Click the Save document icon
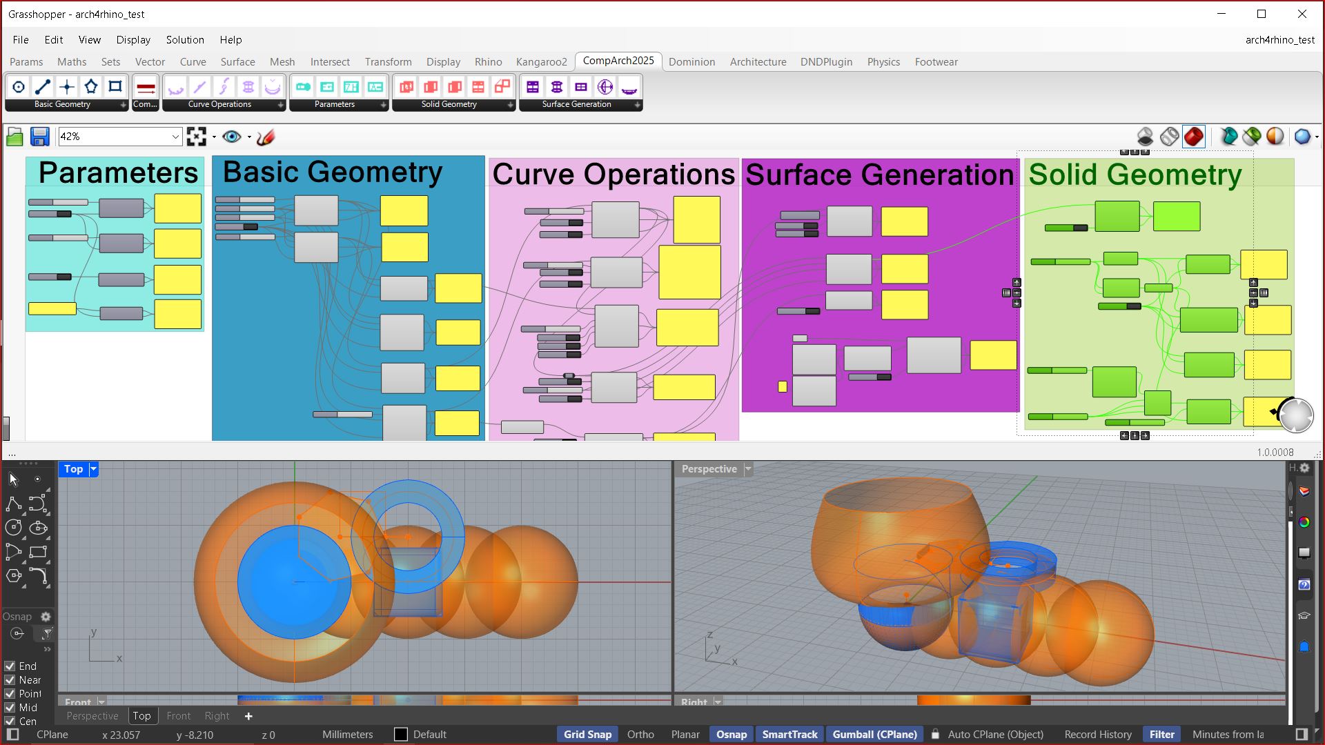Screen dimensions: 1325x745 click(39, 137)
